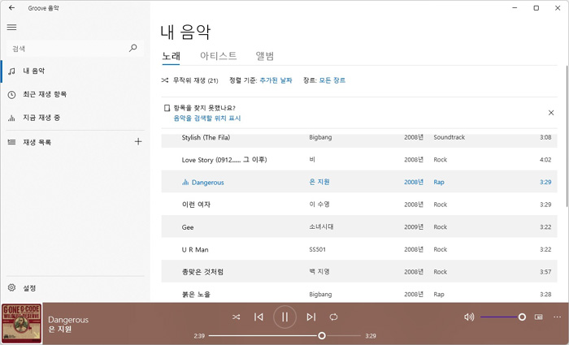The image size is (569, 345).
Task: Pause the current playback
Action: pyautogui.click(x=284, y=317)
